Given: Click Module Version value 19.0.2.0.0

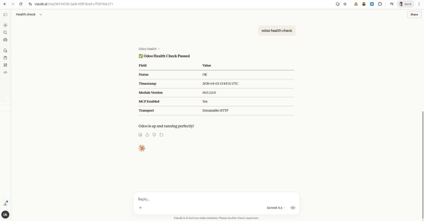Looking at the screenshot, I should [209, 93].
